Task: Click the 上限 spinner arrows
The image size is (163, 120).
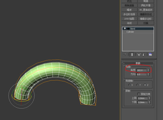Action: click(149, 98)
